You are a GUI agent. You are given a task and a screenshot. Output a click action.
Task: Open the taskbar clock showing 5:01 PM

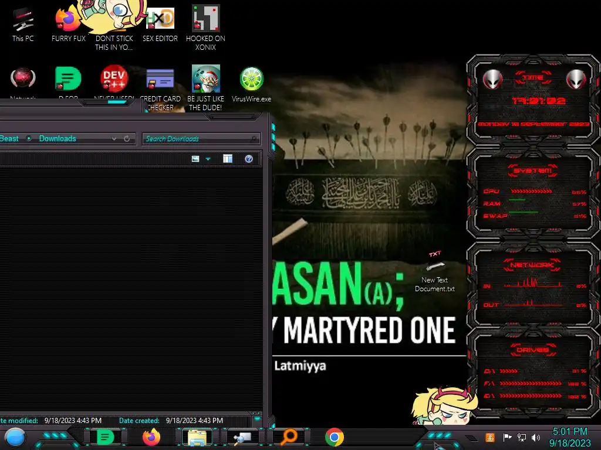tap(570, 437)
